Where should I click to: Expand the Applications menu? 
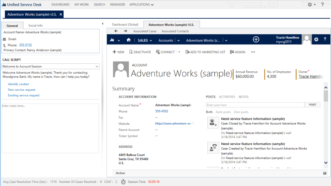tap(141, 5)
